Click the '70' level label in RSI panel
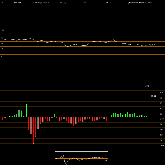Screen dimensions: 165x165 pos(2,38)
